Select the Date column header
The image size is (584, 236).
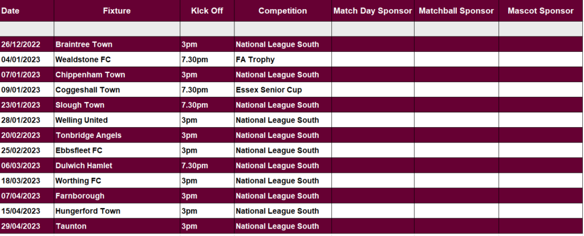27,11
